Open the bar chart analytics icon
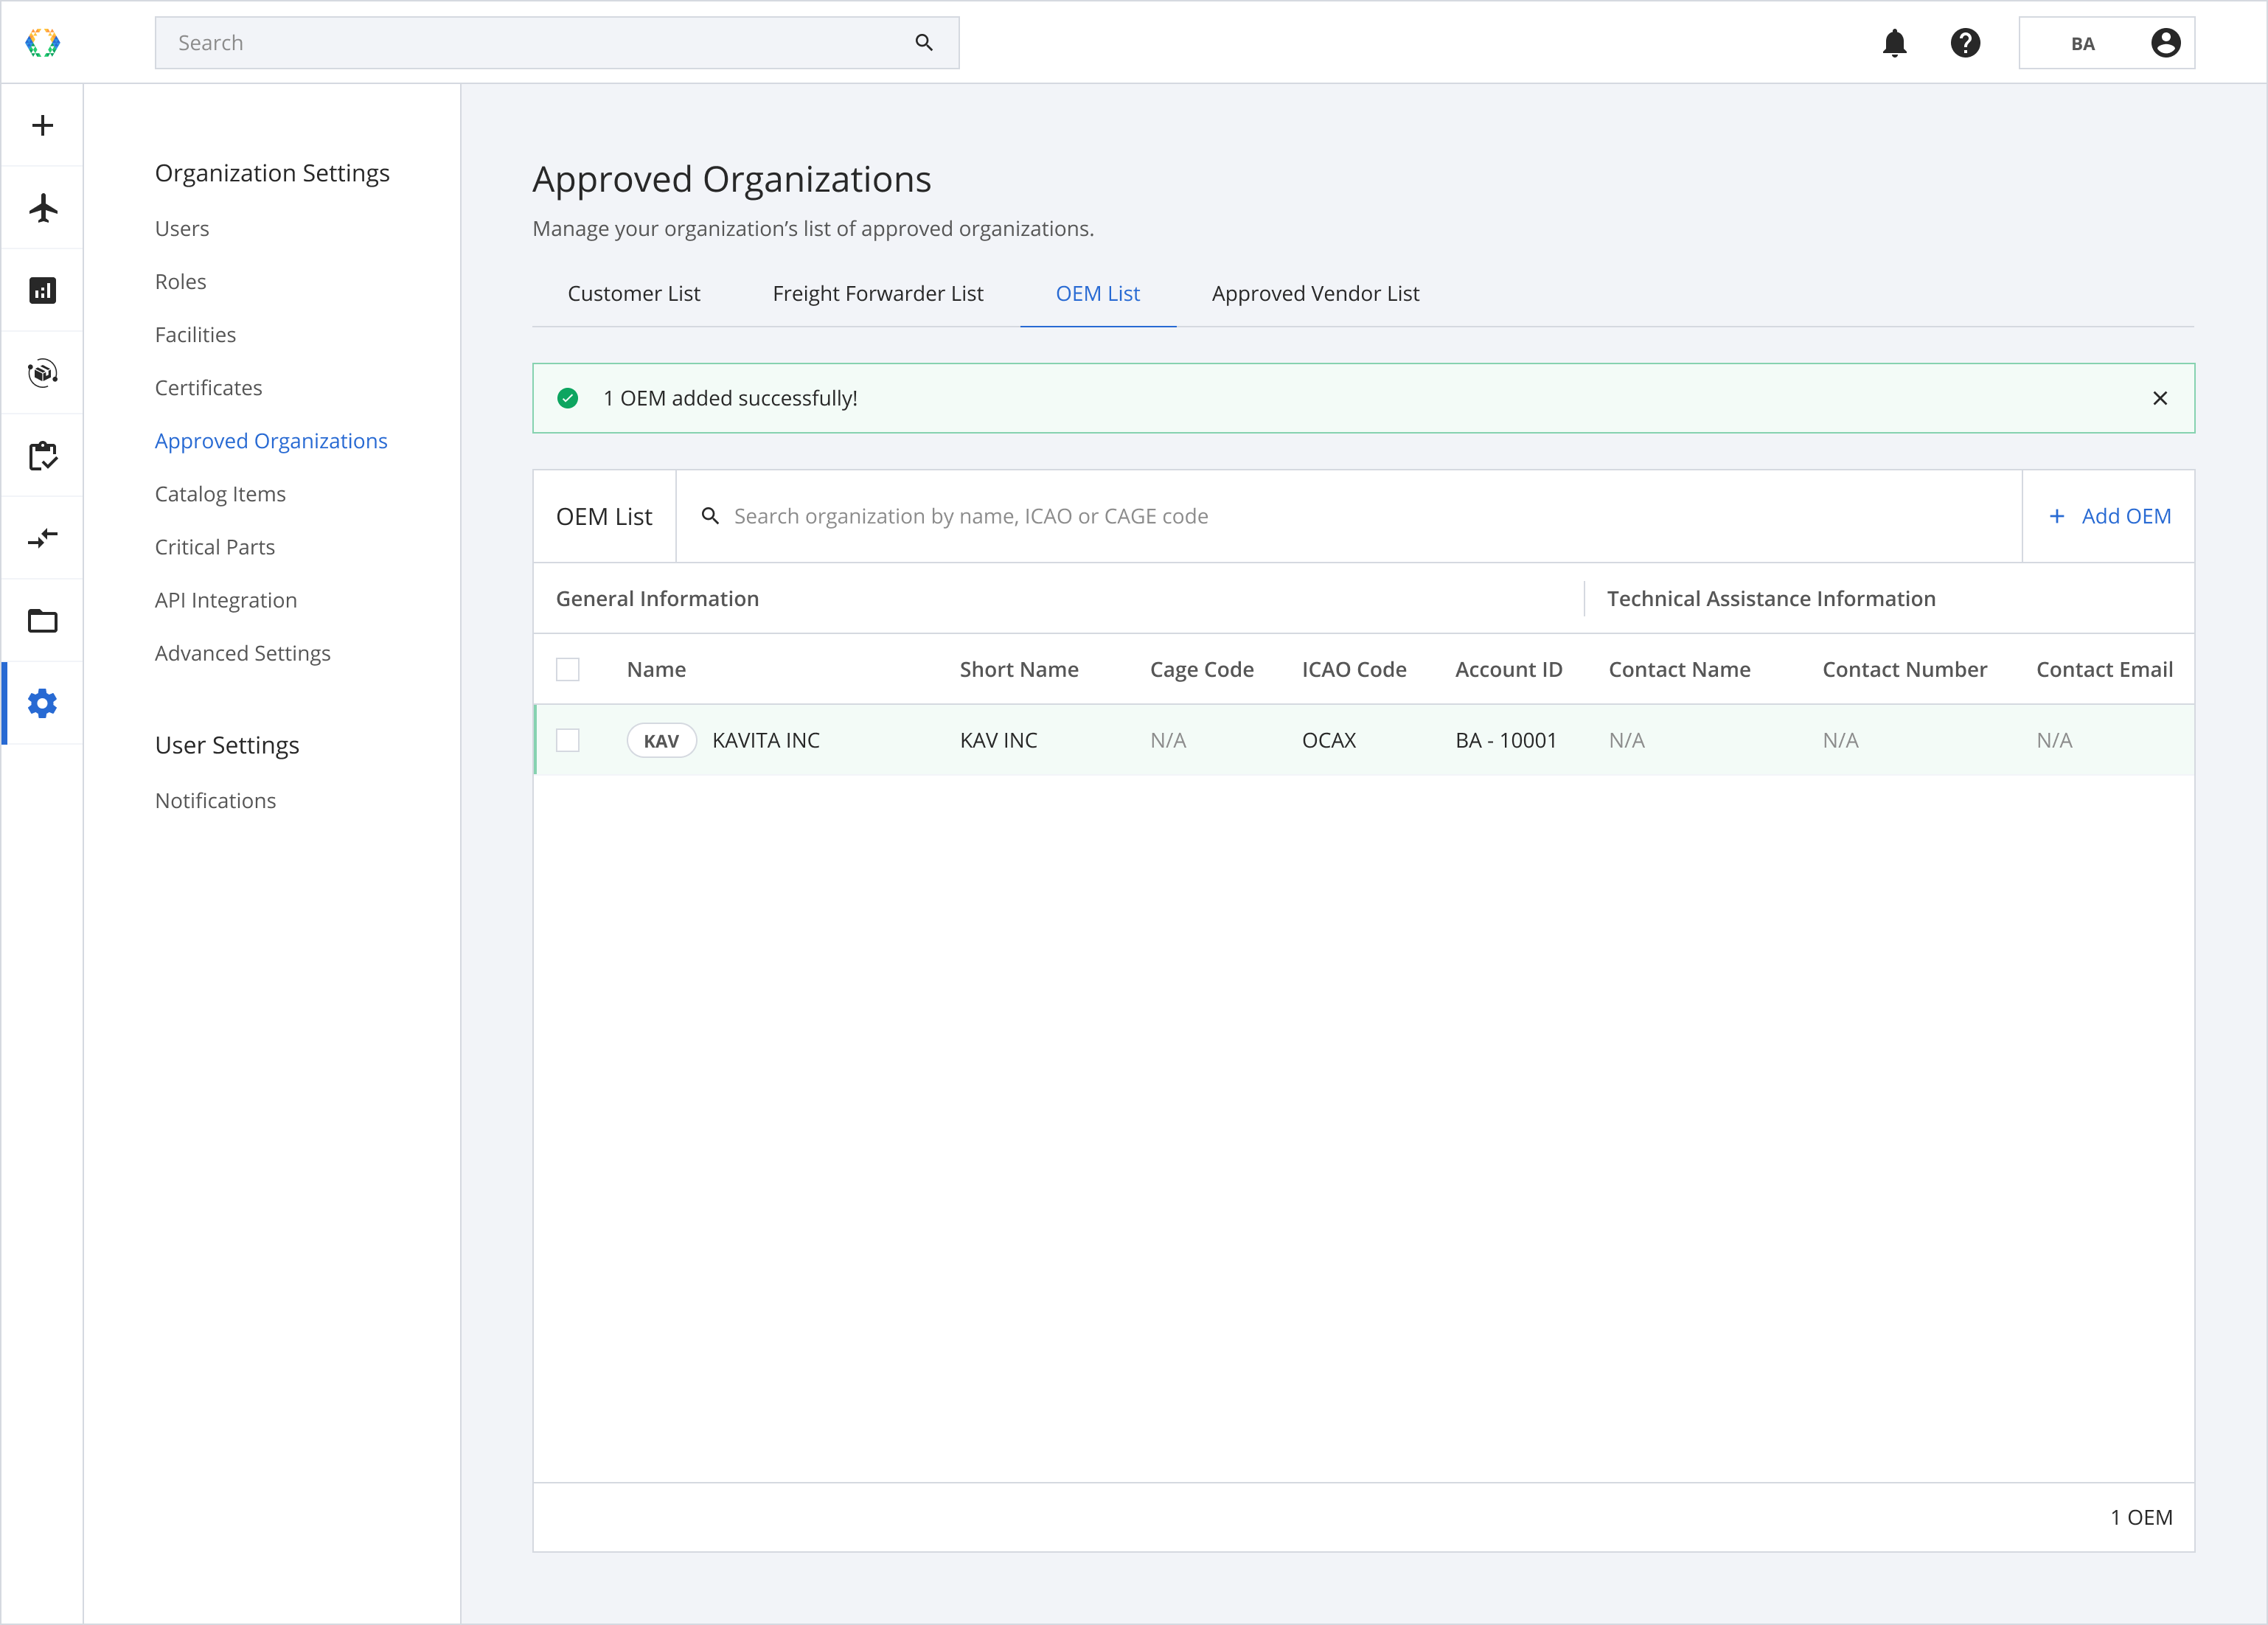The width and height of the screenshot is (2268, 1625). [x=42, y=290]
